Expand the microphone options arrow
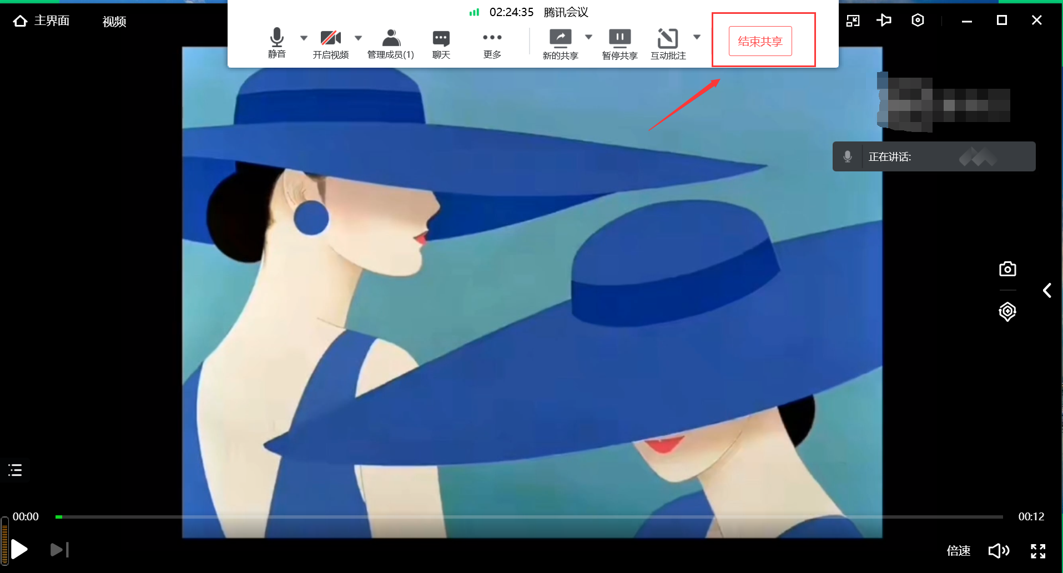This screenshot has height=573, width=1063. [304, 38]
